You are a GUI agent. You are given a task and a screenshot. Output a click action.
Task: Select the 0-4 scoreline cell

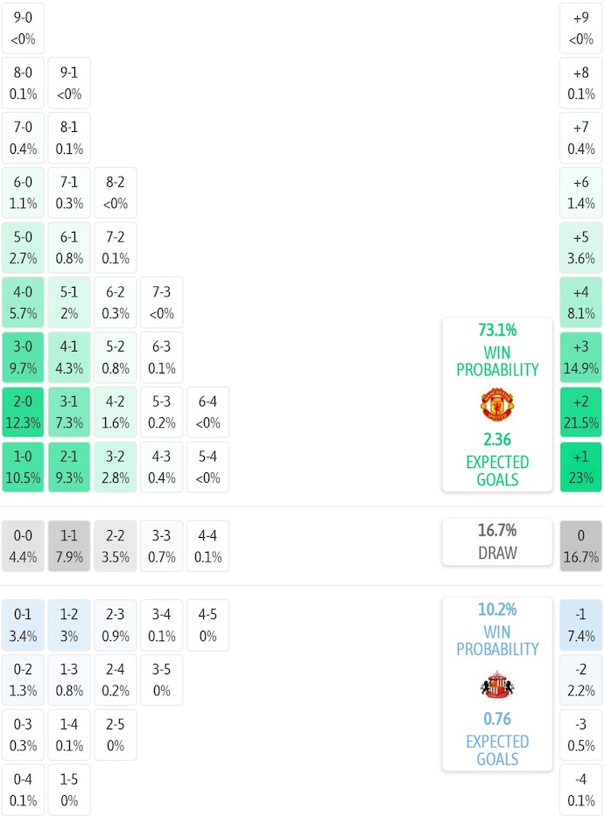click(24, 790)
